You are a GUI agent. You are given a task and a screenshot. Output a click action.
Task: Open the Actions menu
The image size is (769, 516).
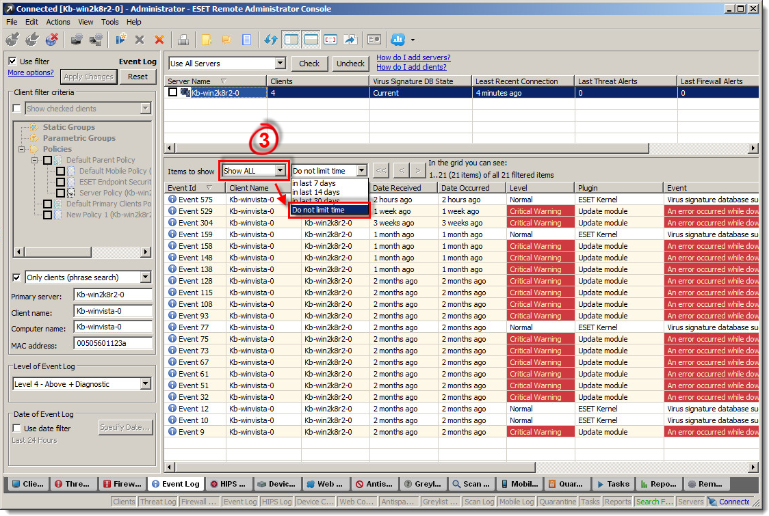pyautogui.click(x=58, y=22)
